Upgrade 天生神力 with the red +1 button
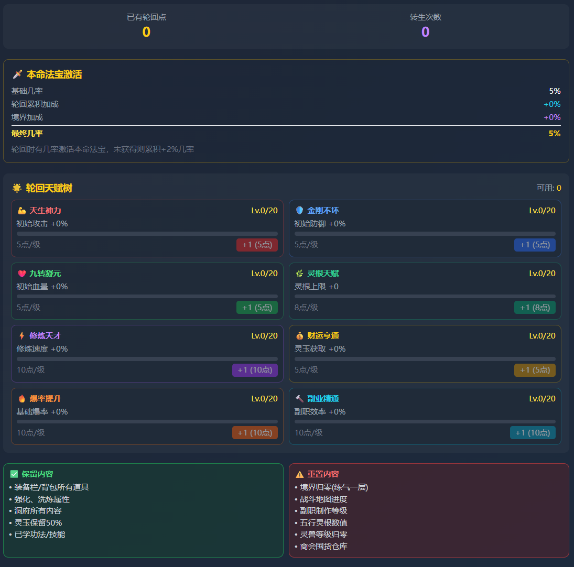This screenshot has height=567, width=574. [x=257, y=245]
